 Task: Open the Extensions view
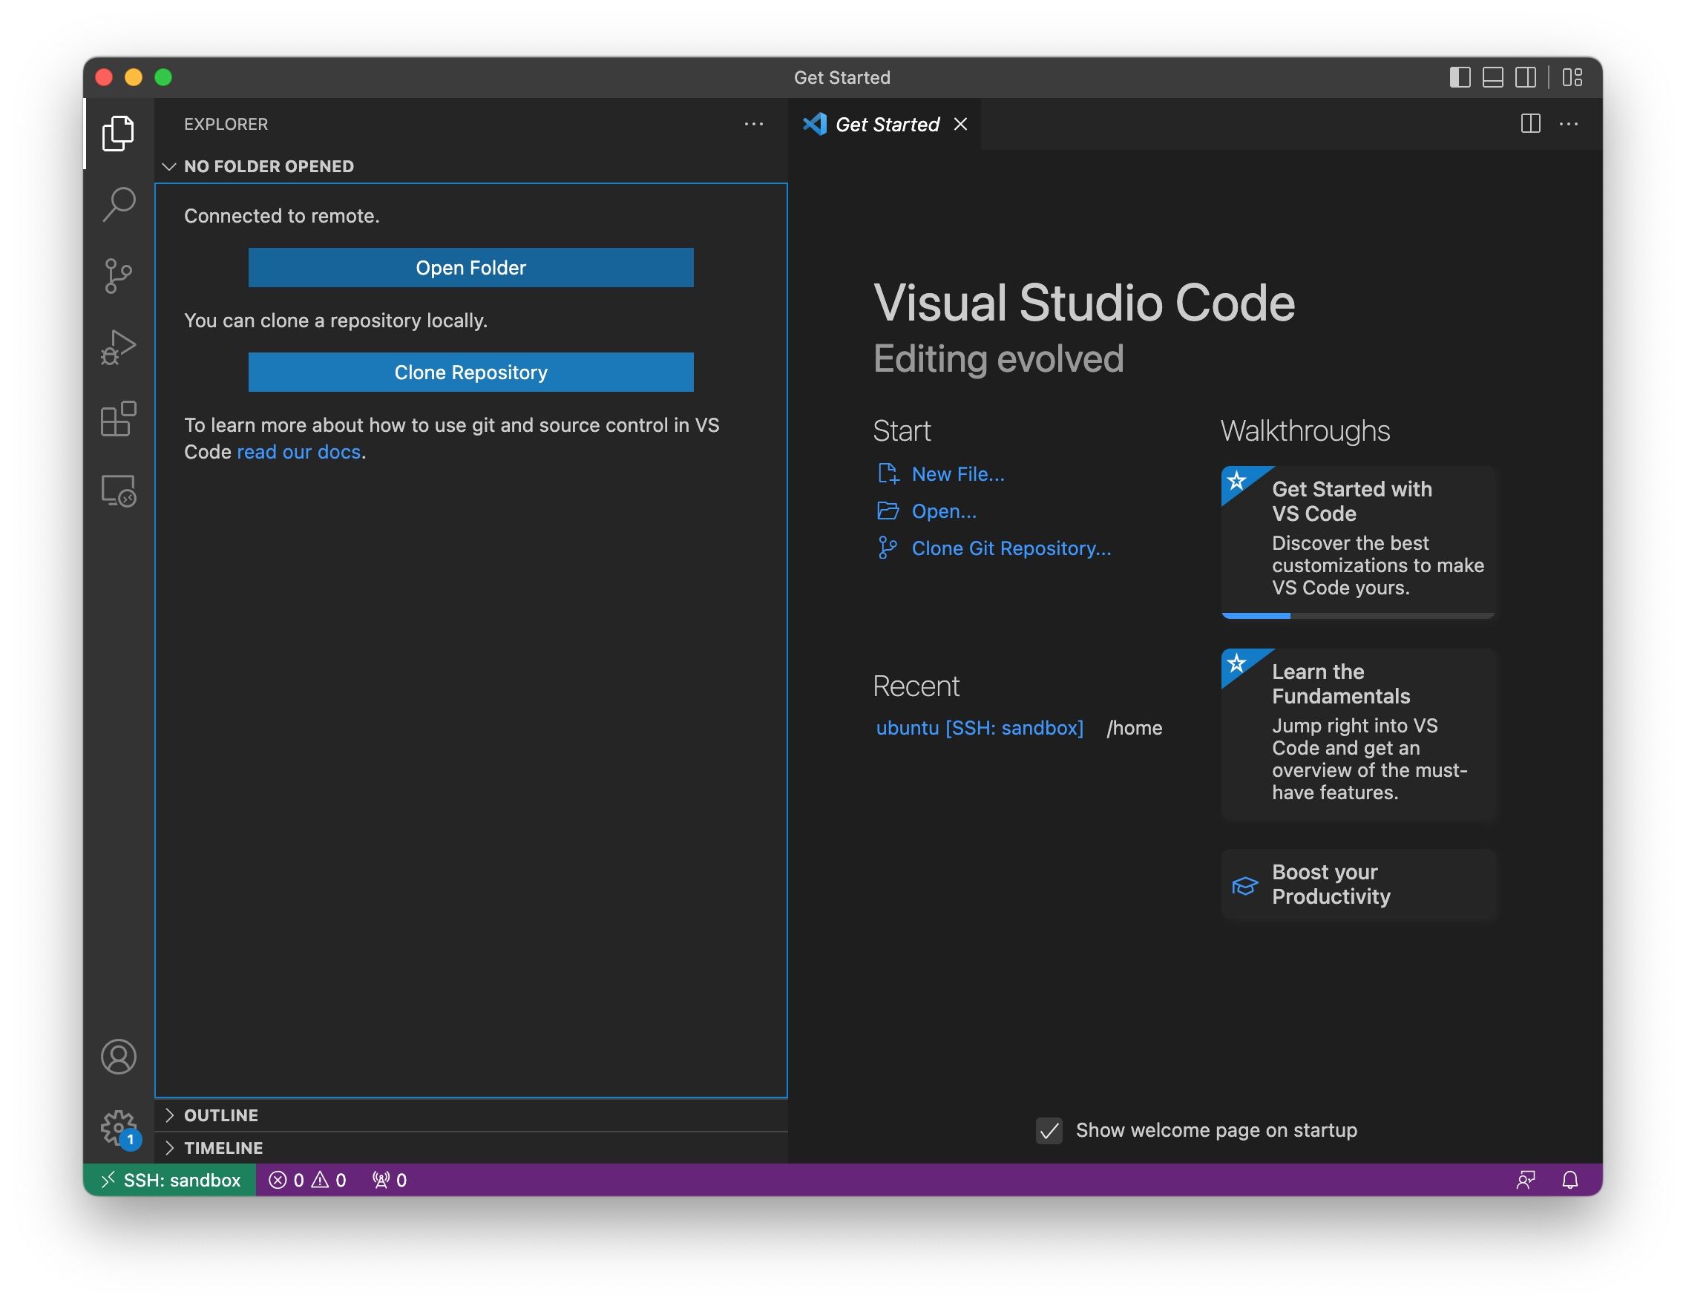(118, 419)
